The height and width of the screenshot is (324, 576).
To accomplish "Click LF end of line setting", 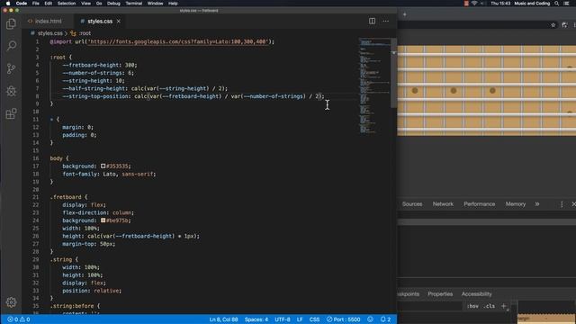I will point(300,319).
